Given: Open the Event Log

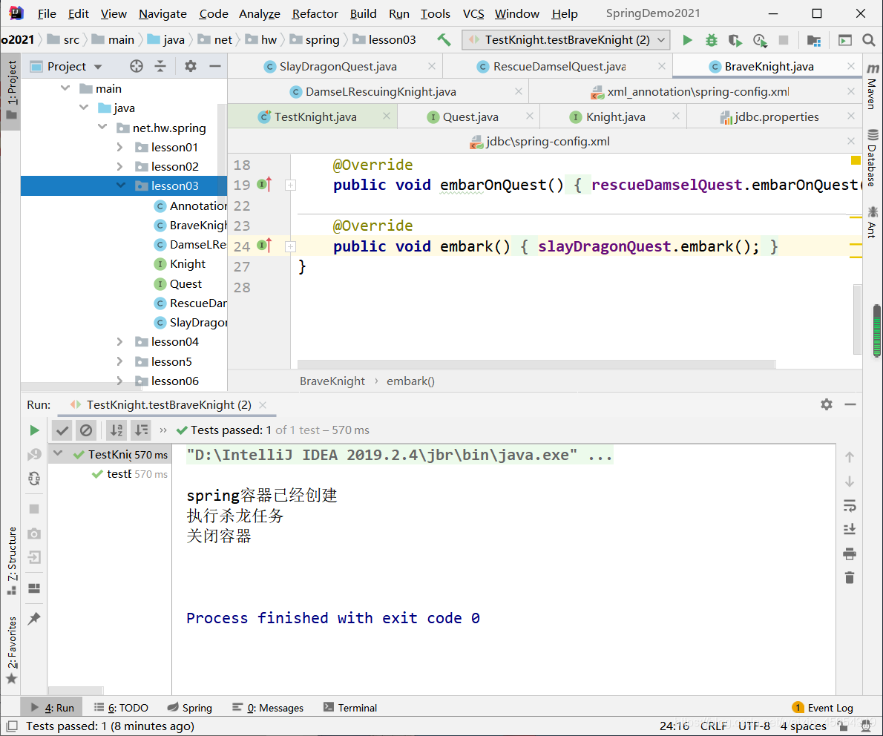Looking at the screenshot, I should click(x=823, y=707).
